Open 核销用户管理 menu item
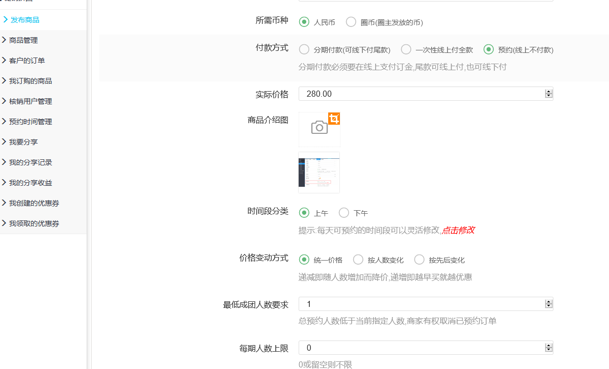This screenshot has width=609, height=369. (x=30, y=101)
